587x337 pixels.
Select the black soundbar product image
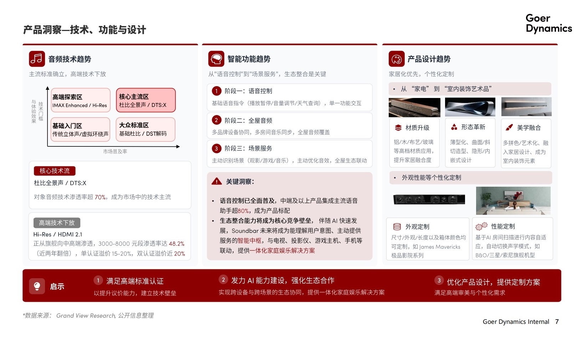click(x=429, y=199)
